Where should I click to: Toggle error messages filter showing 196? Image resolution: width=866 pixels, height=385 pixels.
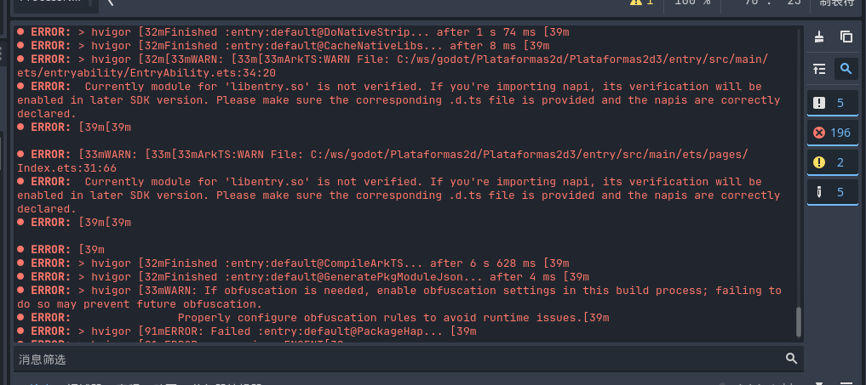(x=833, y=133)
